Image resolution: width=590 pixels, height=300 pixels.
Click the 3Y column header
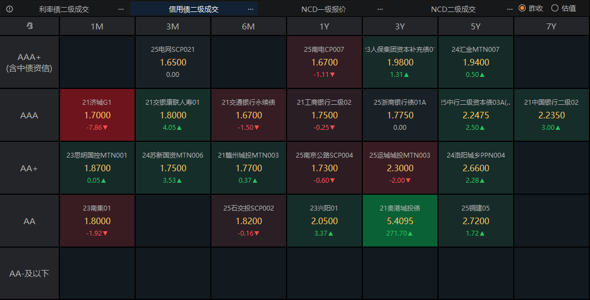tap(400, 26)
